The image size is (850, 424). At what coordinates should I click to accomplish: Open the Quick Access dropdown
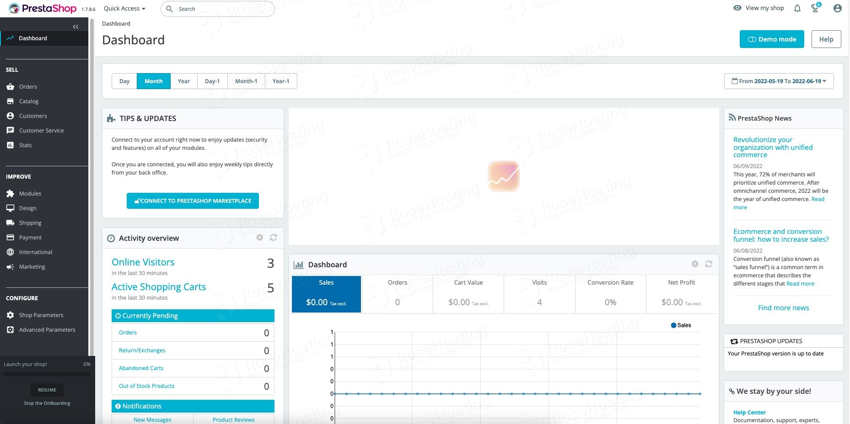[124, 8]
